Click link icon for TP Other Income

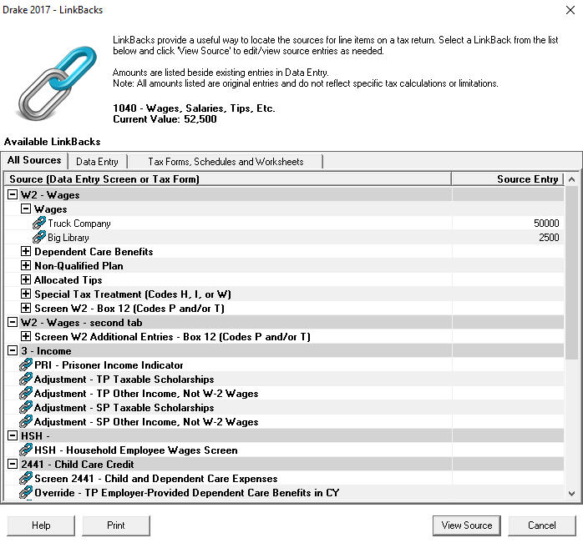[x=25, y=394]
